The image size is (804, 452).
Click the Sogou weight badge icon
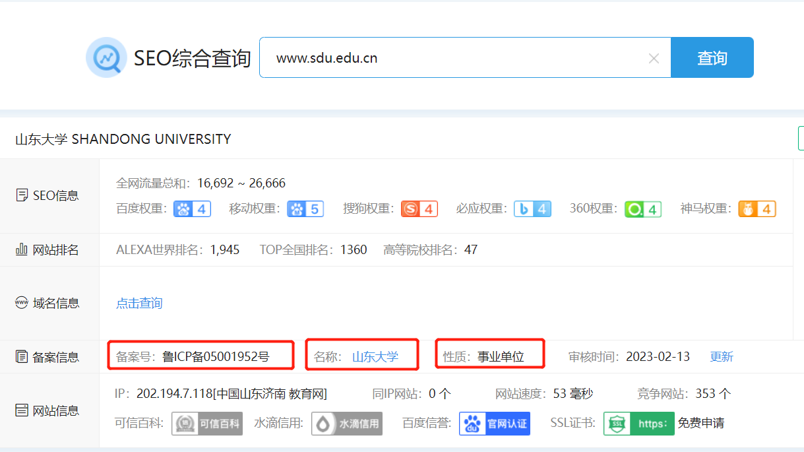[x=419, y=209]
